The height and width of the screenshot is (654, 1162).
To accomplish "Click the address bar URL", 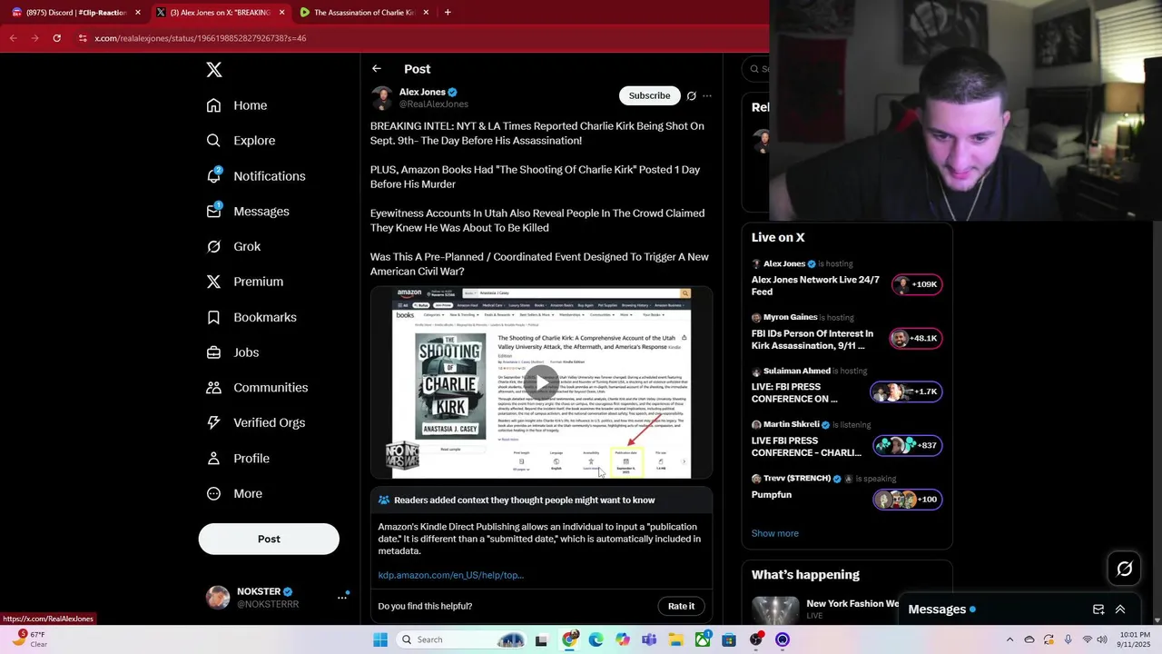I will point(201,38).
